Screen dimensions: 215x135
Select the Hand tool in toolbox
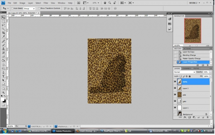[x=3, y=89]
